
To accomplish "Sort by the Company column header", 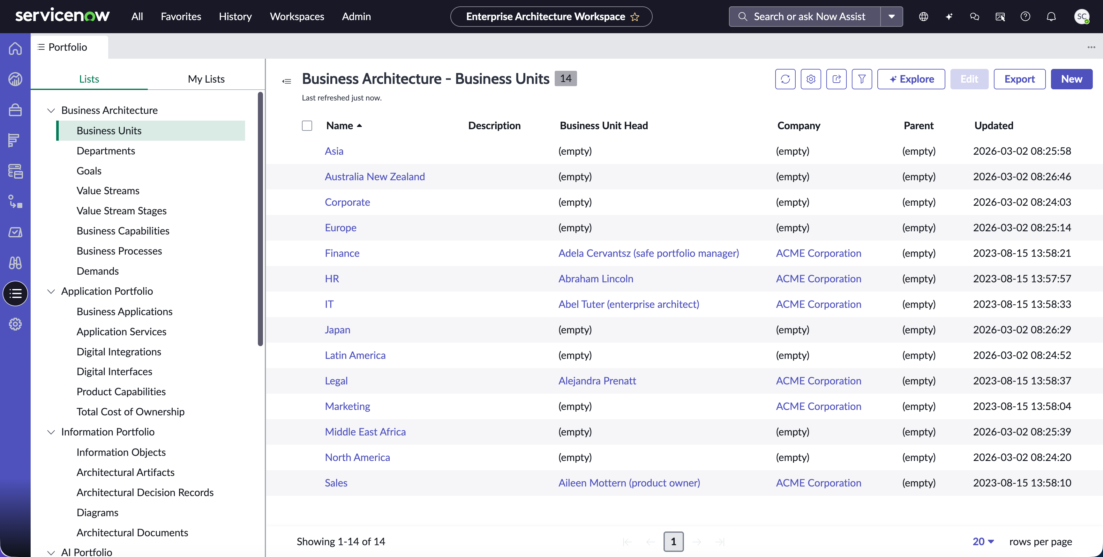I will 799,125.
